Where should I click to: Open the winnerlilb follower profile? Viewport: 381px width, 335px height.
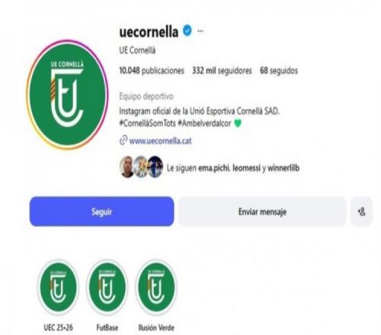[x=283, y=167]
